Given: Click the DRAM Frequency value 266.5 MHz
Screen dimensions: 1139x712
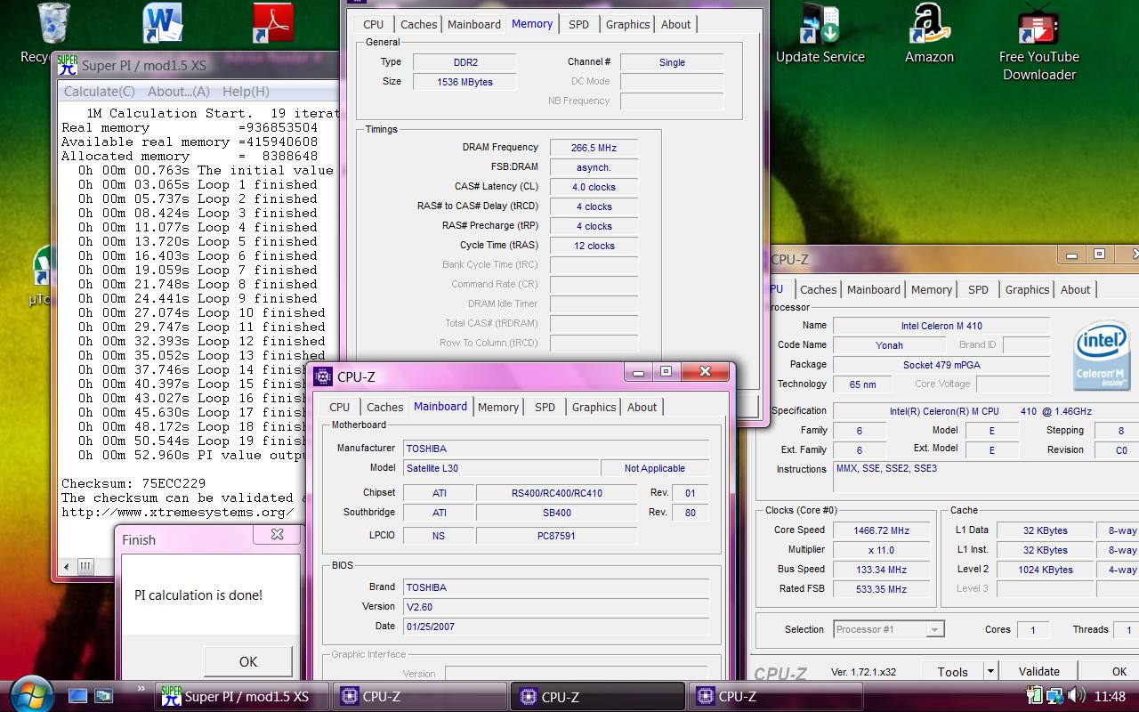Looking at the screenshot, I should point(594,148).
